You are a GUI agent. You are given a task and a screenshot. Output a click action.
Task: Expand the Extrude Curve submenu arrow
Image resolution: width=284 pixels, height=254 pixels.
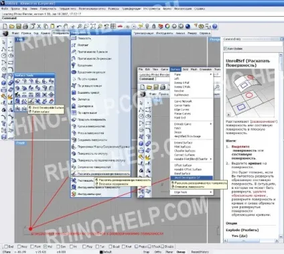211,124
